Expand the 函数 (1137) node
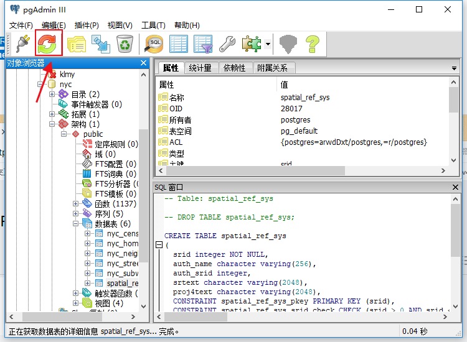The height and width of the screenshot is (342, 467). [75, 204]
